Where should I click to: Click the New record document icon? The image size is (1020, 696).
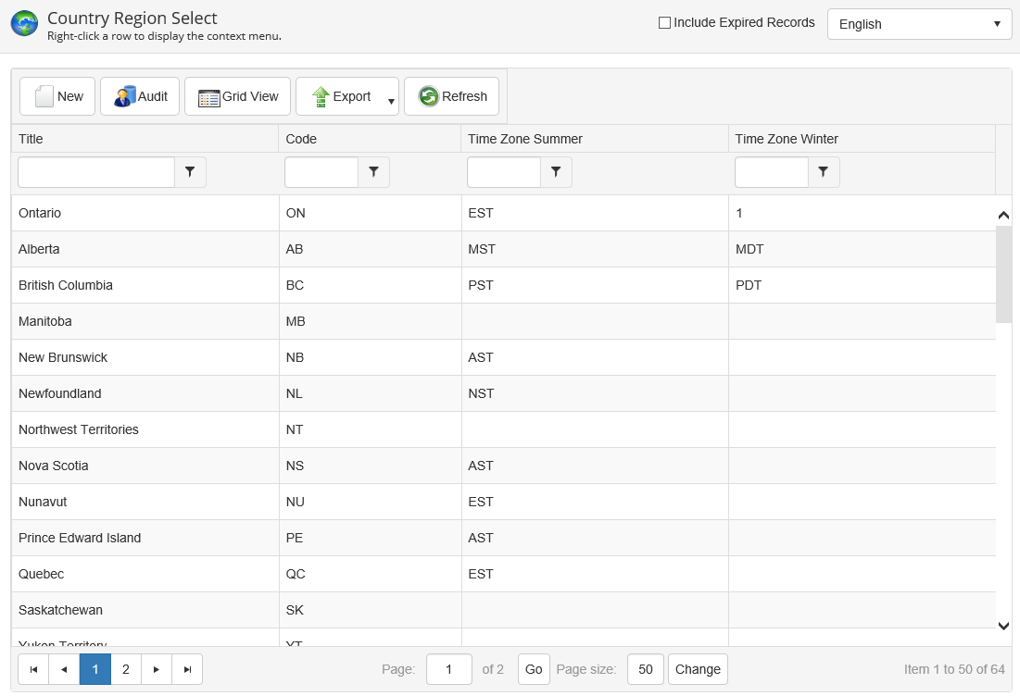[44, 96]
